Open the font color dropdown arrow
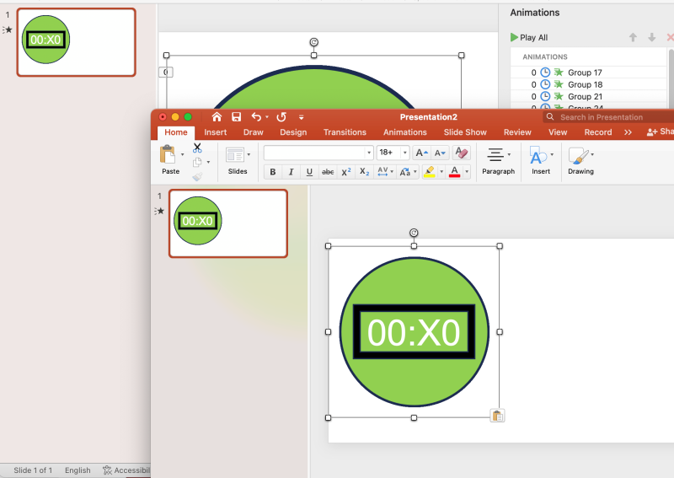The image size is (674, 478). (x=467, y=172)
